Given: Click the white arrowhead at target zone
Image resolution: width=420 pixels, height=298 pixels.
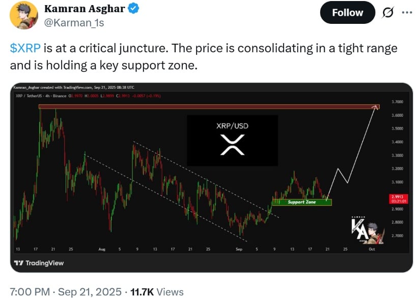Looking at the screenshot, I should [376, 107].
